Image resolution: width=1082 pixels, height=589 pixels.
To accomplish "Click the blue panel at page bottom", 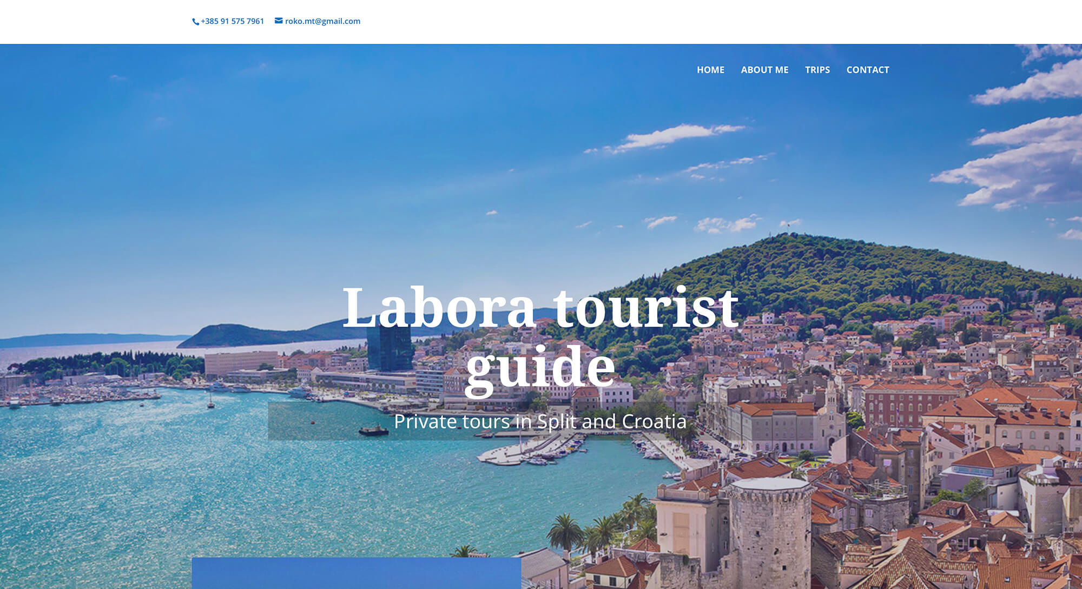I will coord(356,573).
